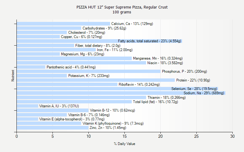This screenshot has height=152, width=244.
Task: Click the blue bar for Vitamin B-6
Action: tap(42, 115)
